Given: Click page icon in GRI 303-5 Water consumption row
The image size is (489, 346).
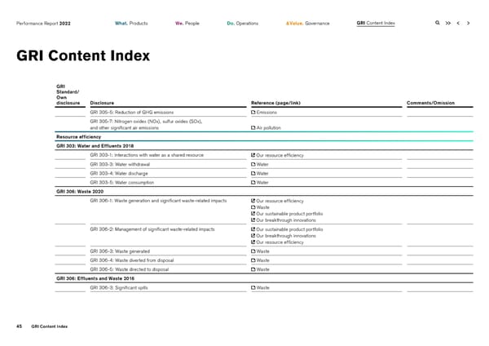Looking at the screenshot, I should tap(253, 182).
